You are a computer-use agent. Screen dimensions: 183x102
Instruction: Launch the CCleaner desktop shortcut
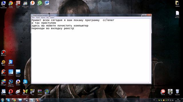click(3, 73)
